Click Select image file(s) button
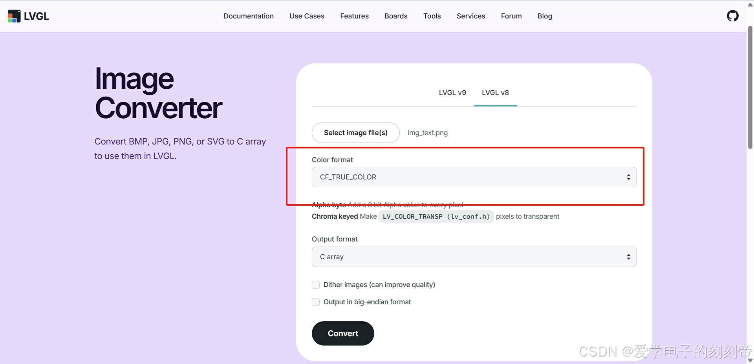This screenshot has width=754, height=364. click(x=356, y=133)
